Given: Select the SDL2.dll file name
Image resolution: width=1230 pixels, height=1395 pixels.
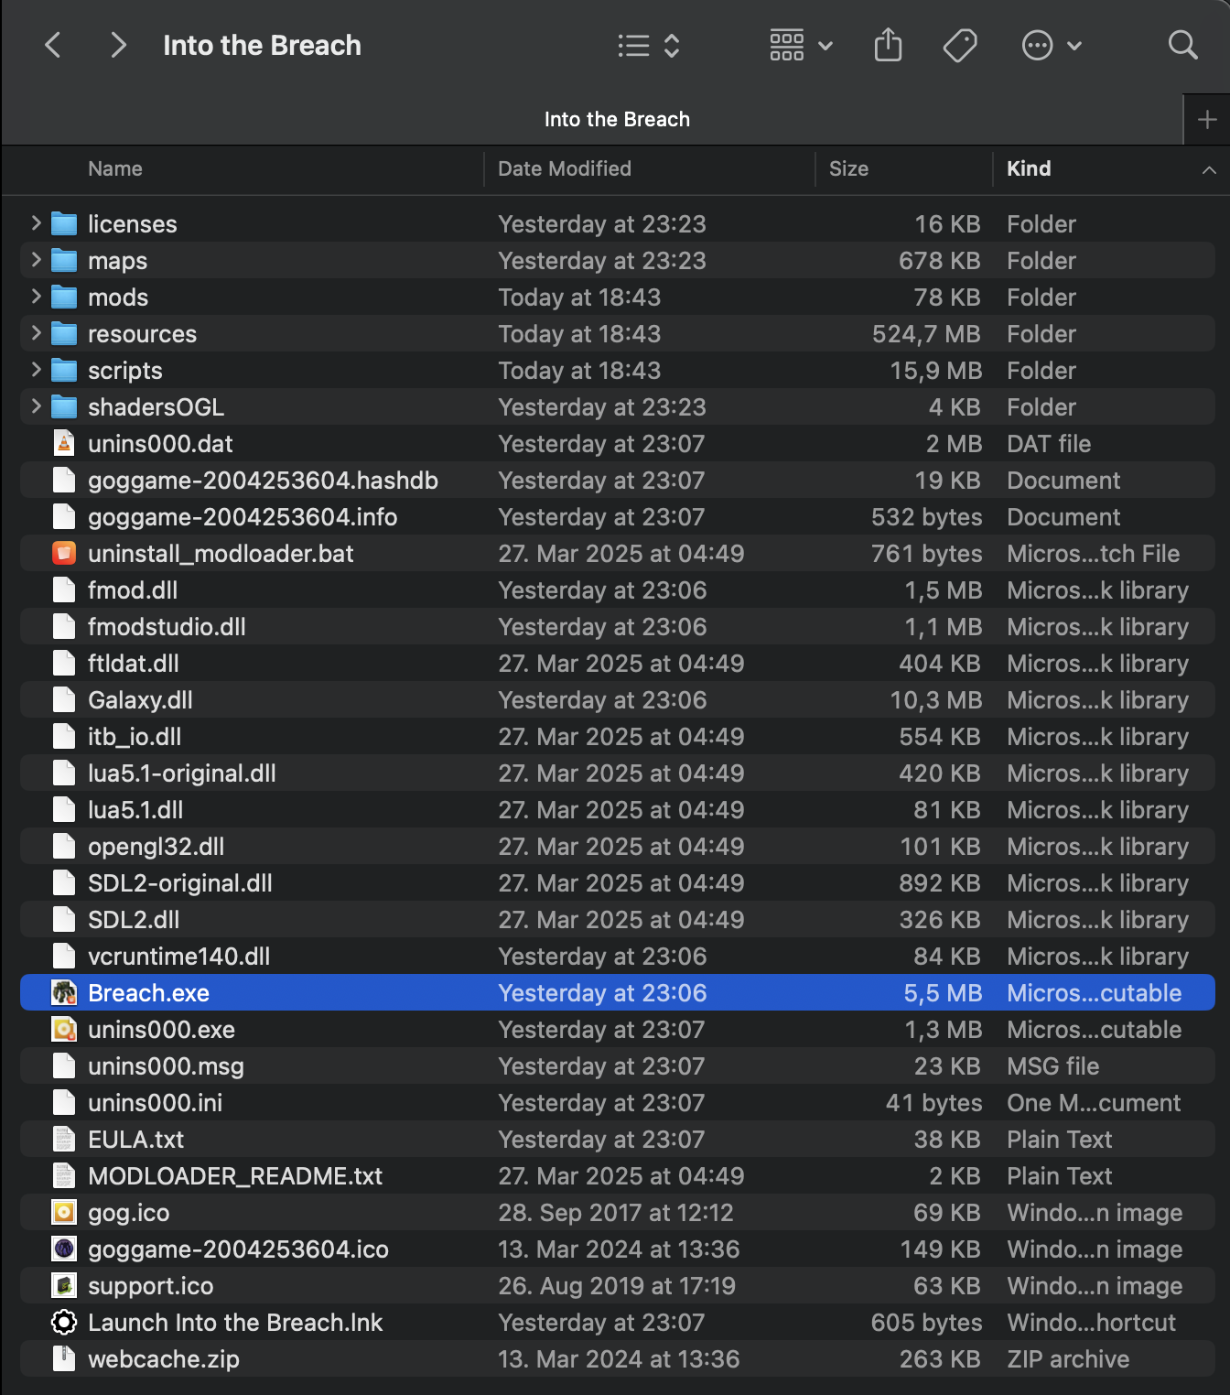Looking at the screenshot, I should [x=134, y=919].
